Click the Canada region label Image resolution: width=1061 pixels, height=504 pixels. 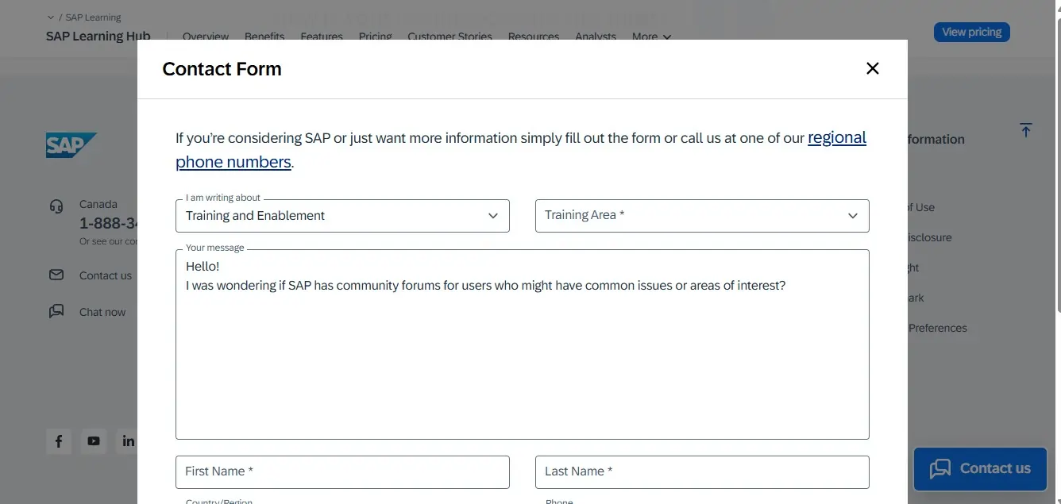98,204
